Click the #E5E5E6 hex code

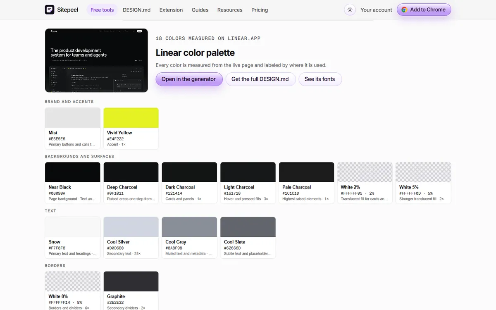pyautogui.click(x=57, y=139)
